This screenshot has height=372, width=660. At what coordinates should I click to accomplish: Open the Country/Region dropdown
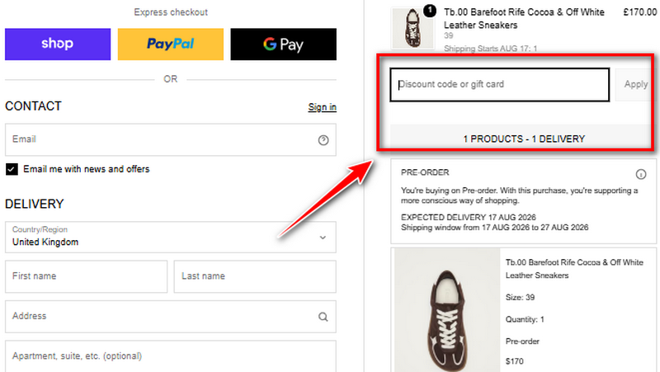click(171, 237)
